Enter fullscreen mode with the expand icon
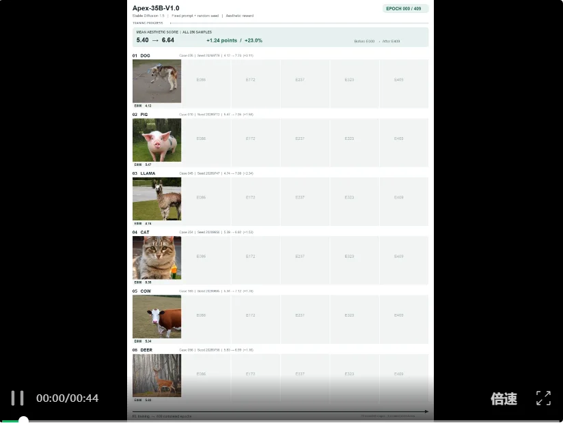 tap(543, 398)
